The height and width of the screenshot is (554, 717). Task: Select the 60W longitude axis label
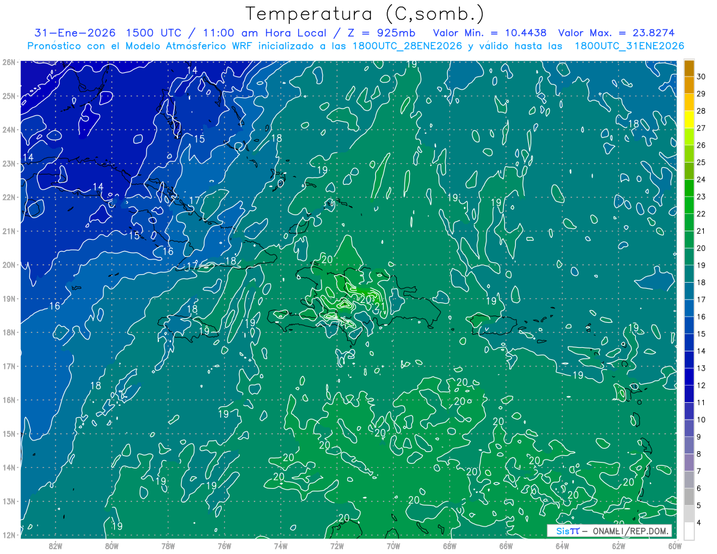click(x=675, y=546)
